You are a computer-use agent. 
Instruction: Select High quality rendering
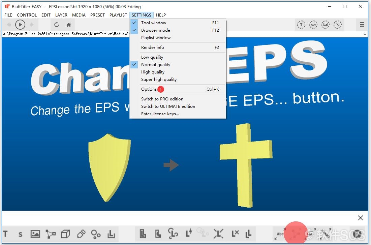(178, 72)
